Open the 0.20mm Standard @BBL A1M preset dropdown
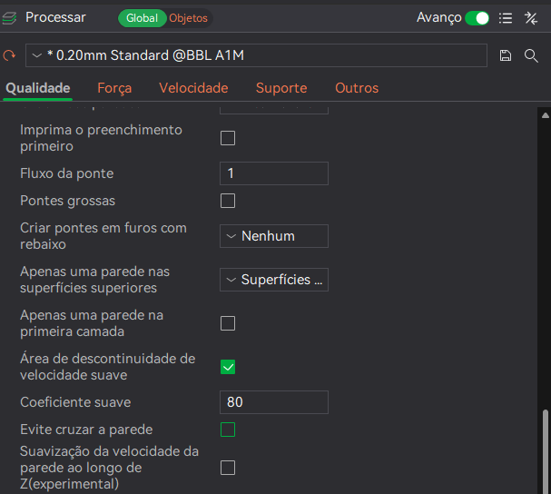 click(x=256, y=55)
